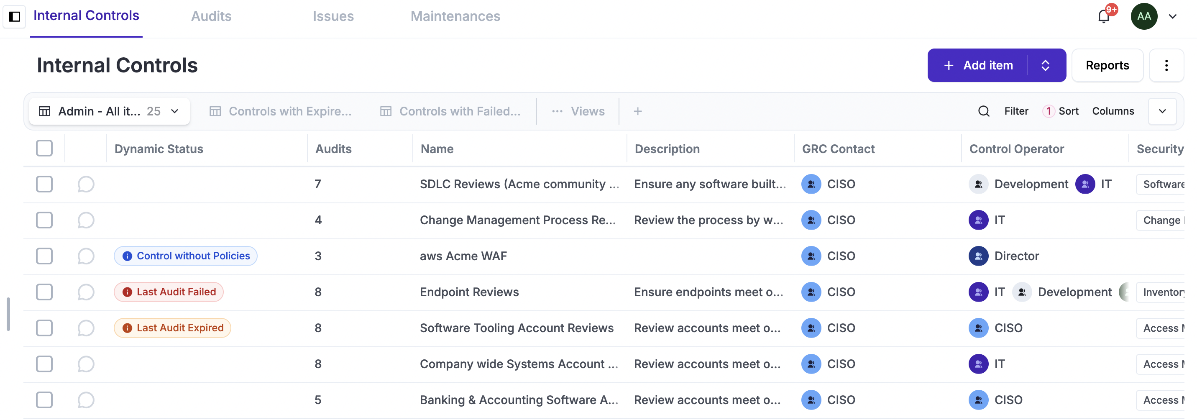Switch to the Audits tab
The width and height of the screenshot is (1197, 420).
pos(211,17)
